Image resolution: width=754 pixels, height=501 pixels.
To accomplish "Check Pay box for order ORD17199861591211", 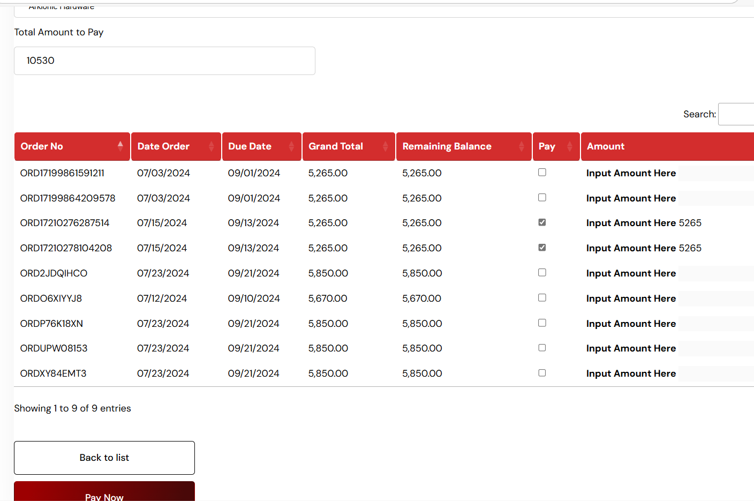I will pos(542,173).
